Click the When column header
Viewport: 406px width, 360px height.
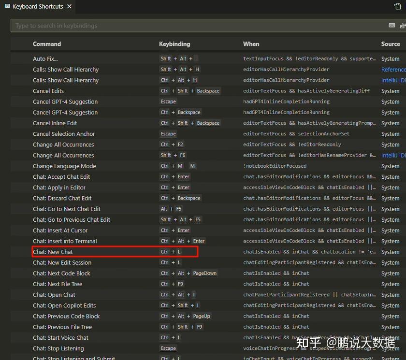[x=251, y=44]
